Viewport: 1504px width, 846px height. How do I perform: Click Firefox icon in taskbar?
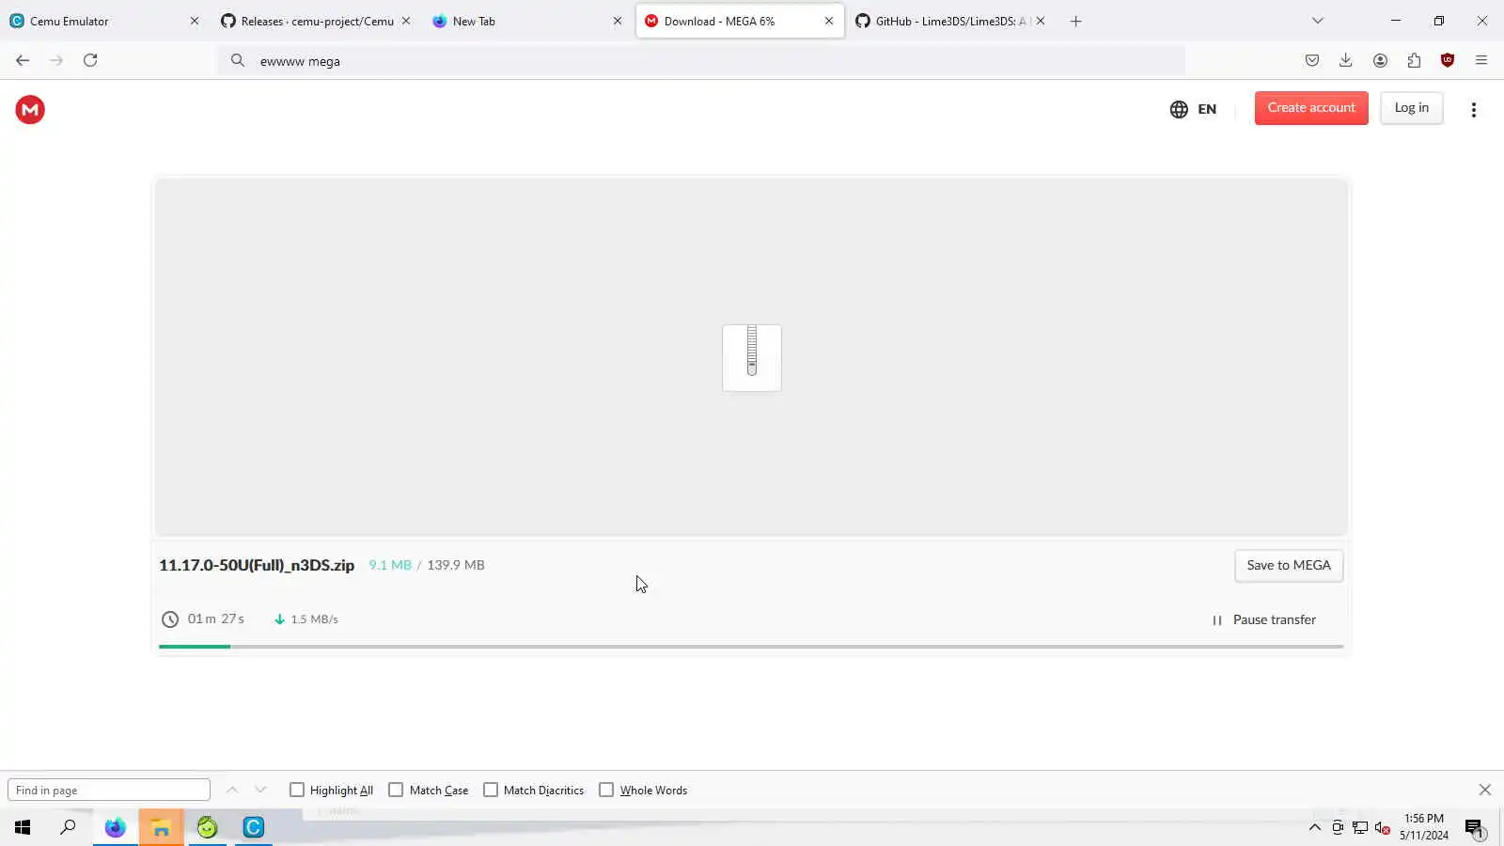[x=115, y=827]
